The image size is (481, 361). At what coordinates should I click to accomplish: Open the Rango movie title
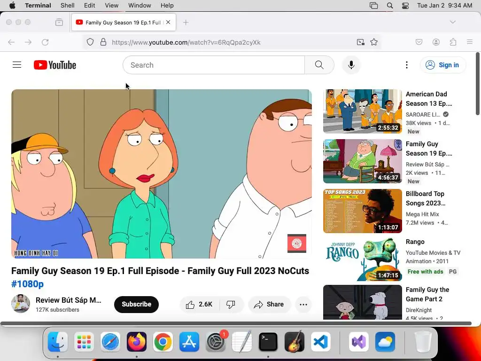coord(415,242)
